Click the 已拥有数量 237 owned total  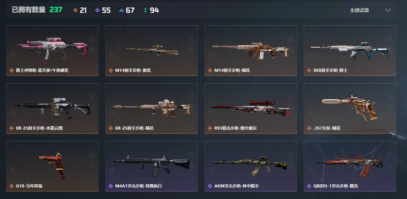37,10
